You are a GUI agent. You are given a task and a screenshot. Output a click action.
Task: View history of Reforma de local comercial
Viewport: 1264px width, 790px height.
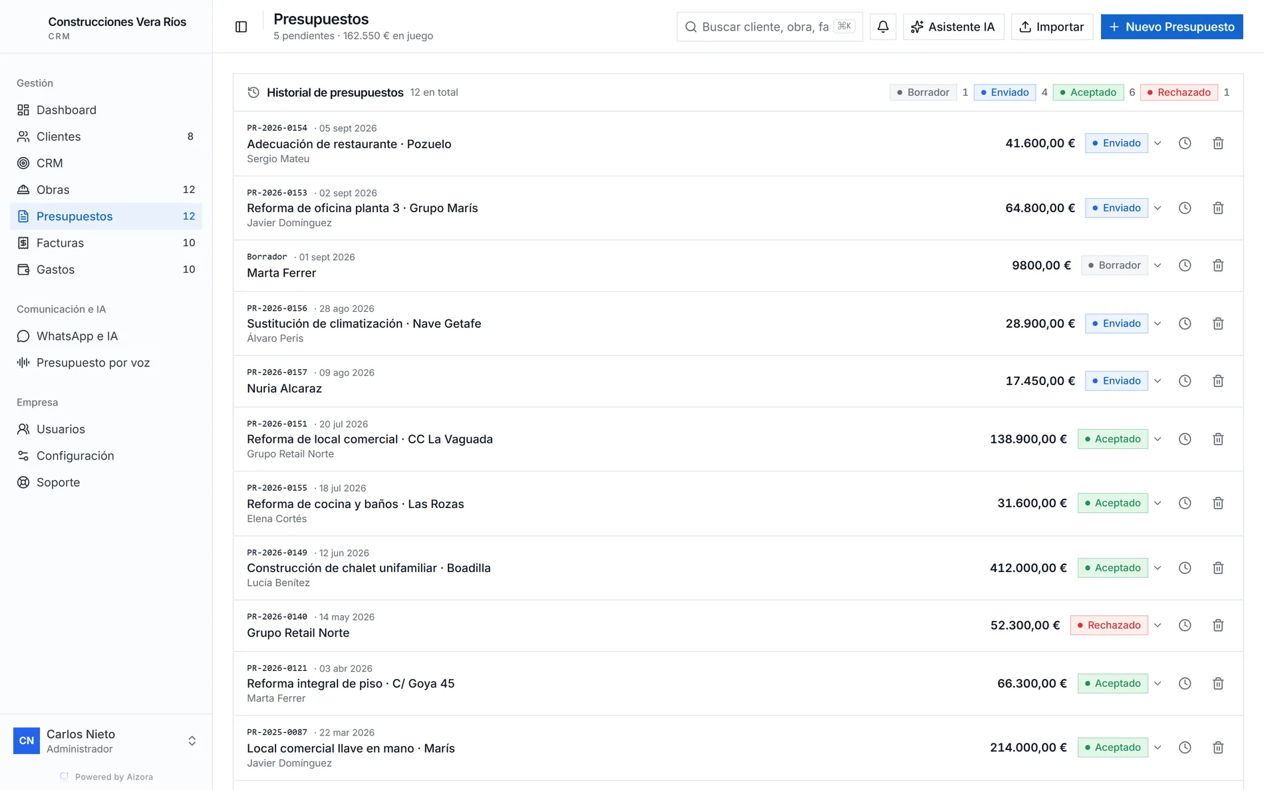pyautogui.click(x=1185, y=439)
